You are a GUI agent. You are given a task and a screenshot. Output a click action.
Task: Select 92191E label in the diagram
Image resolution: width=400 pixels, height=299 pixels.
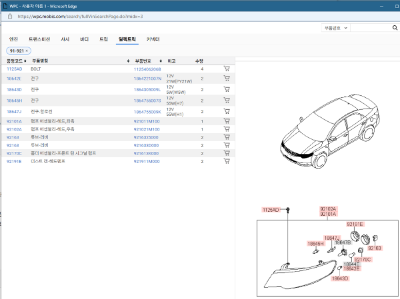click(355, 224)
